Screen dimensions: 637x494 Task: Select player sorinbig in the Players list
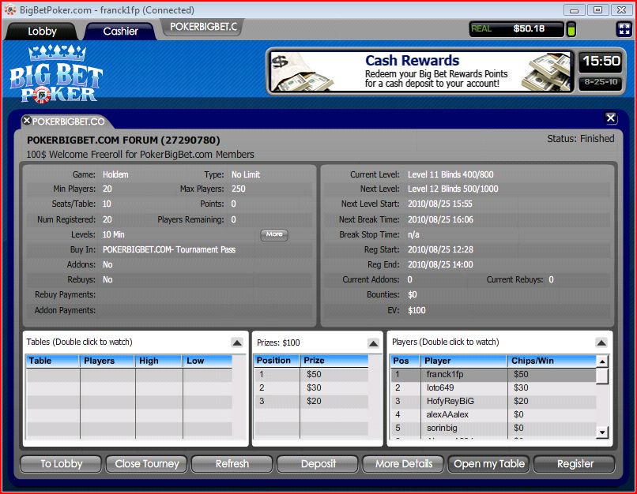493,428
